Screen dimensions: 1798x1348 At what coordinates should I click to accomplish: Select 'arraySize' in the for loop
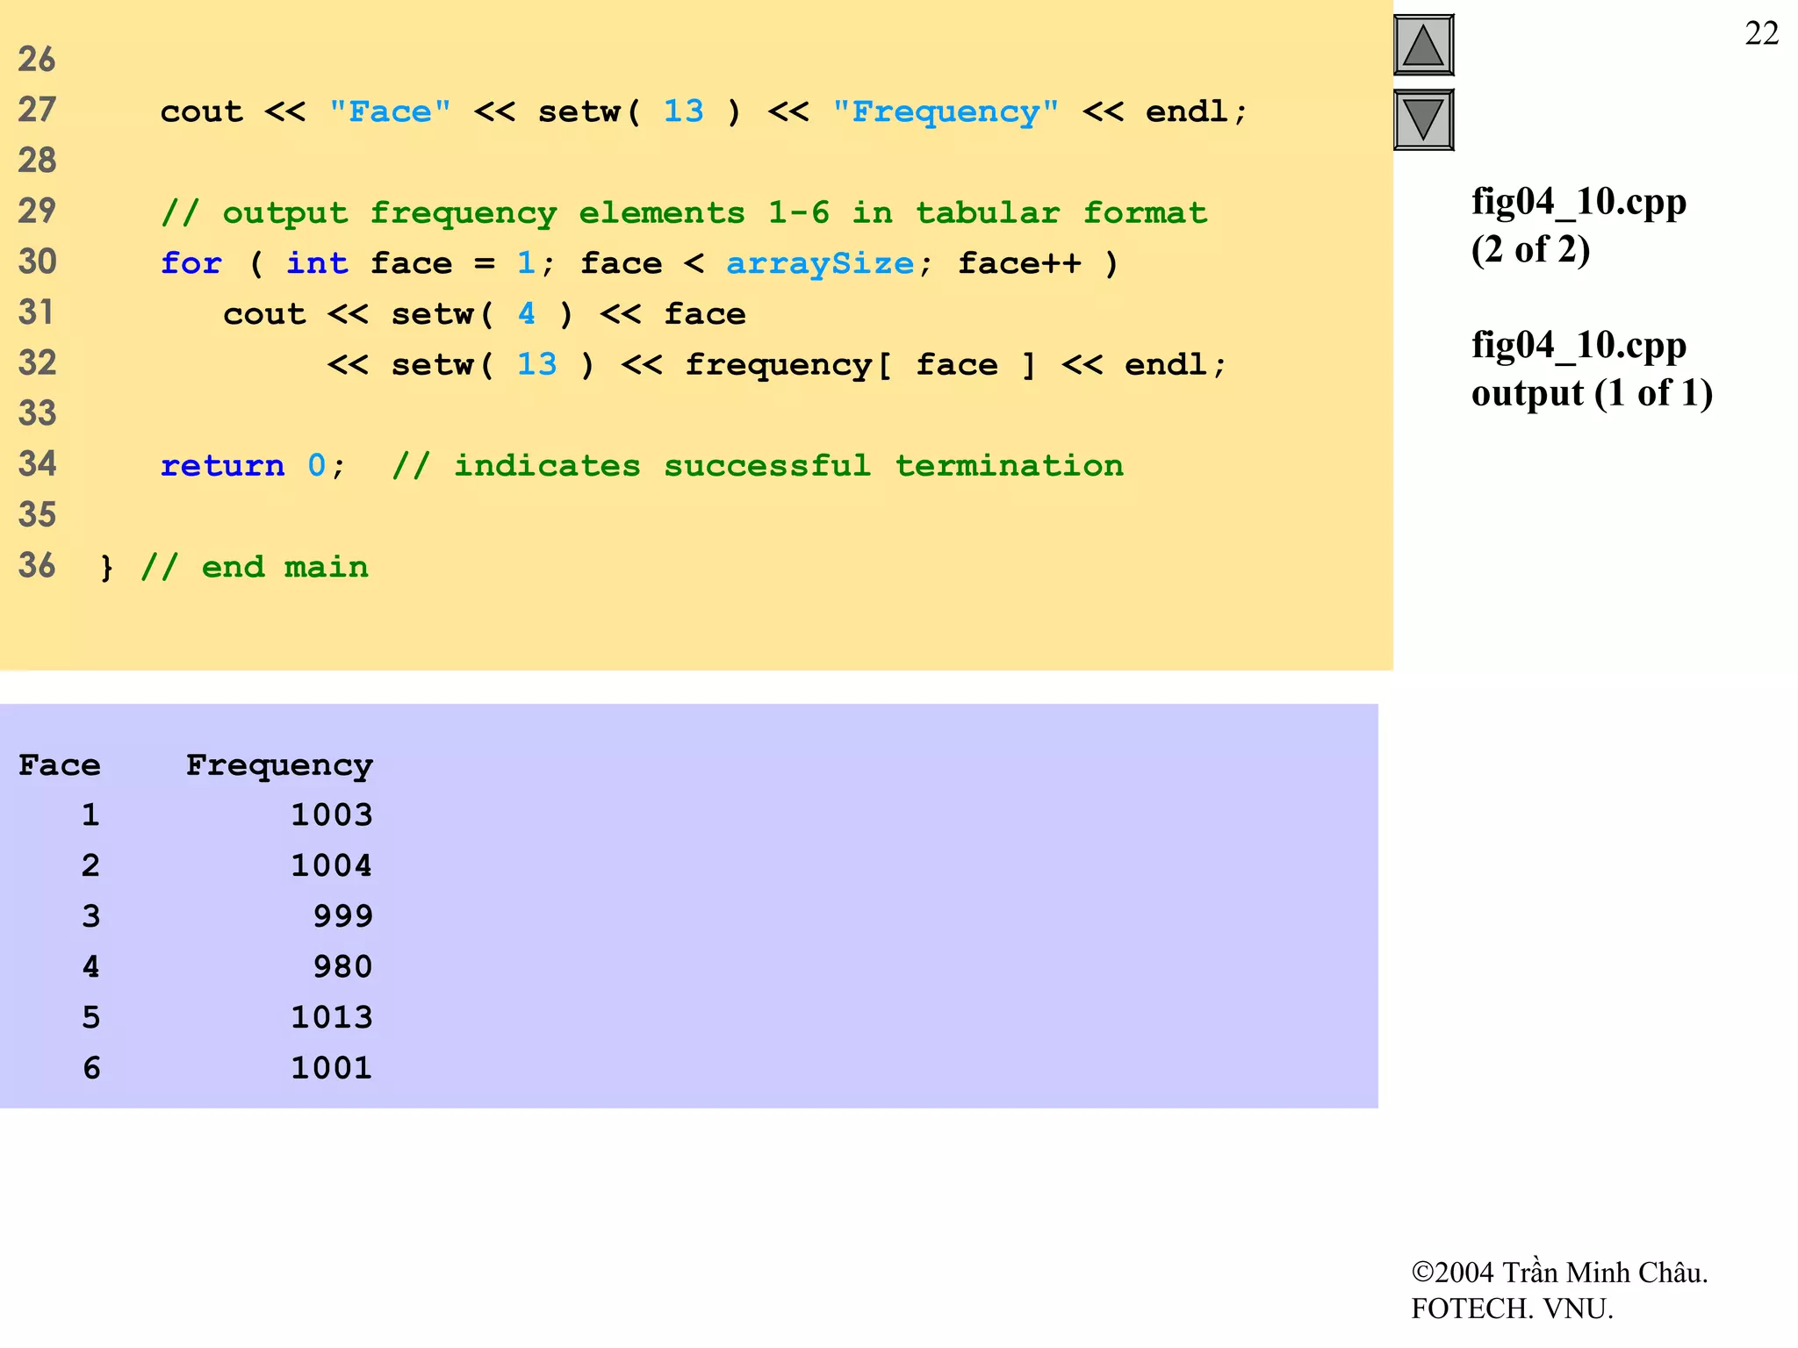tap(820, 264)
